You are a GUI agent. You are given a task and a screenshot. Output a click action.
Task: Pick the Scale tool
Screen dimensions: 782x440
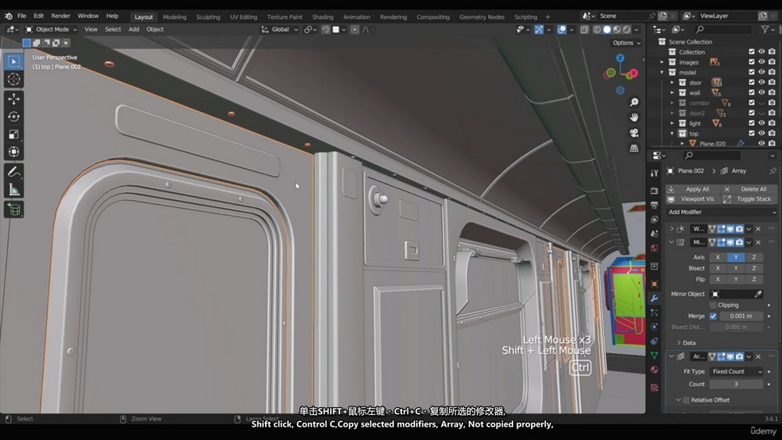13,134
